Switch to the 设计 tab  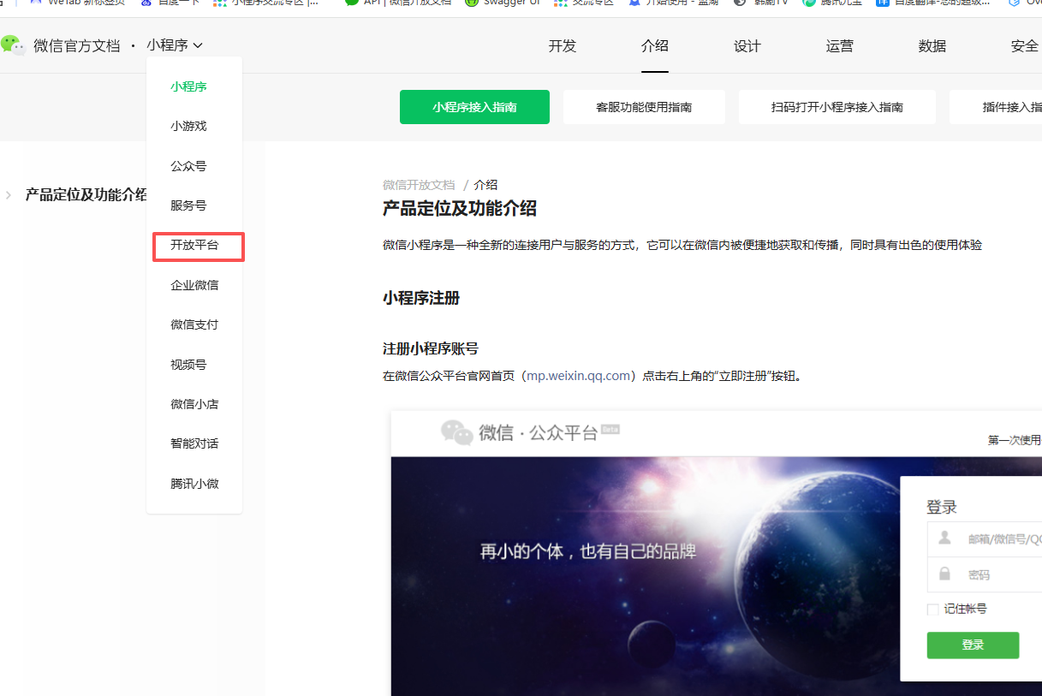click(747, 46)
